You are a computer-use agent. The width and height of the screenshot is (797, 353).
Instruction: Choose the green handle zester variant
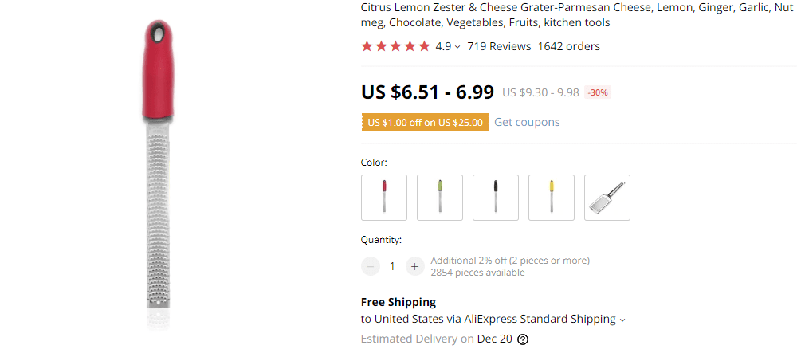click(x=440, y=198)
